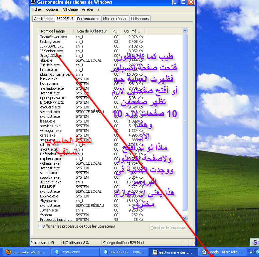Image resolution: width=259 pixels, height=257 pixels.
Task: Open the Options menu
Action: [x=52, y=9]
